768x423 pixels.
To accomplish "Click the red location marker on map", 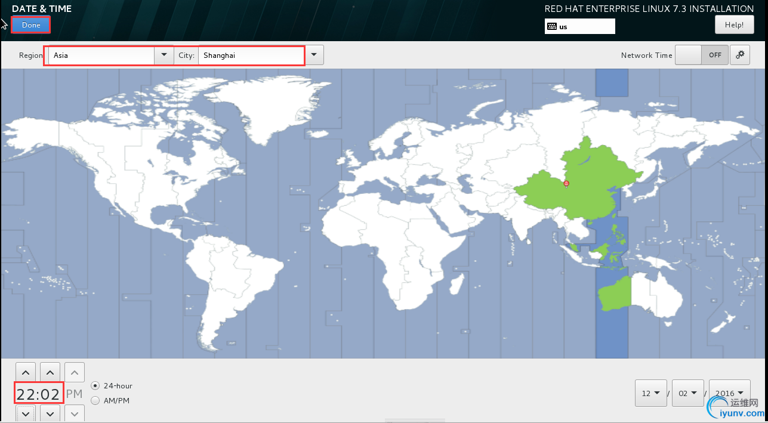I will (x=566, y=184).
